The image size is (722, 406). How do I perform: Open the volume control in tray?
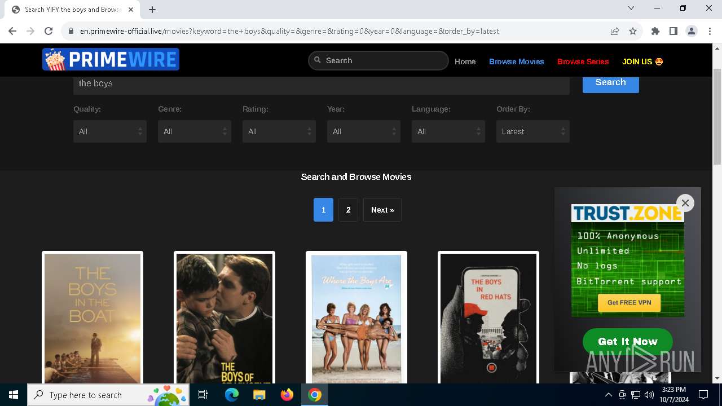tap(649, 395)
